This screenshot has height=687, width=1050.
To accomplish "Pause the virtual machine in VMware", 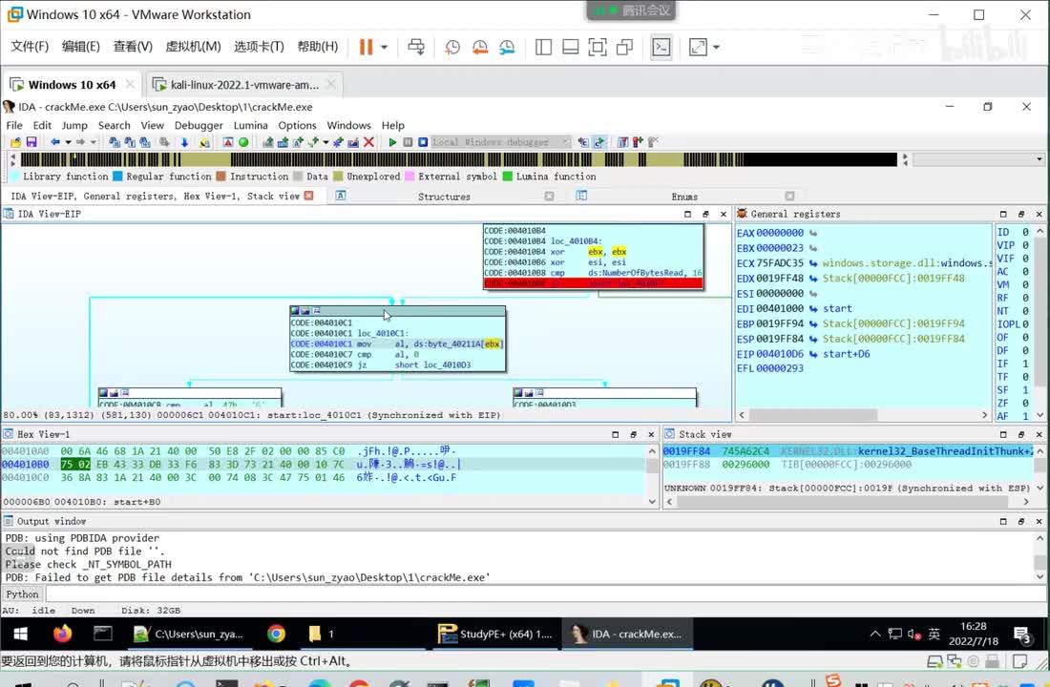I will click(366, 47).
